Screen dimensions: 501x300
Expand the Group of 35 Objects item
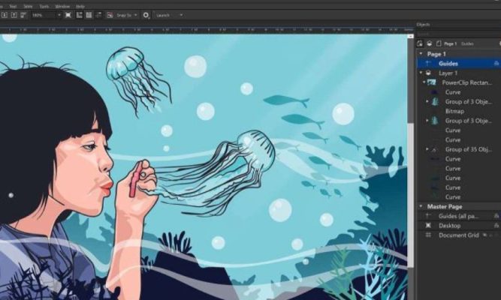coord(427,149)
